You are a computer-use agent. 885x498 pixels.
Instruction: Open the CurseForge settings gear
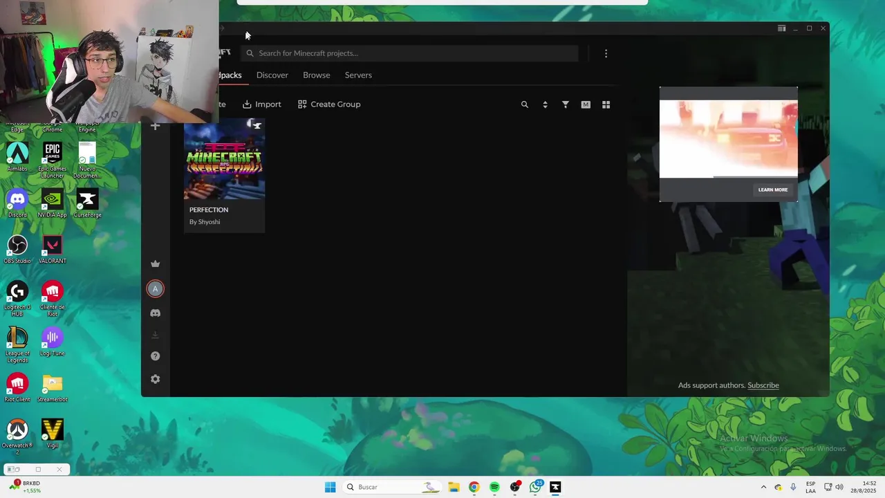(155, 379)
